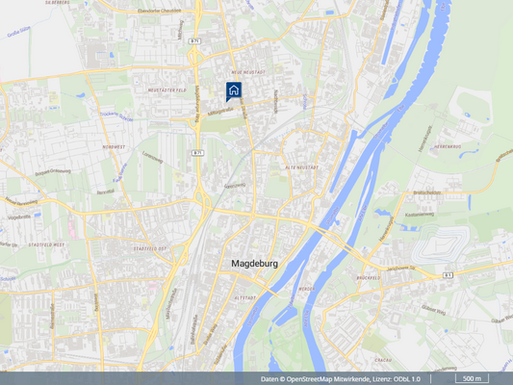Click the Werder island label
This screenshot has height=385, width=513.
307,289
